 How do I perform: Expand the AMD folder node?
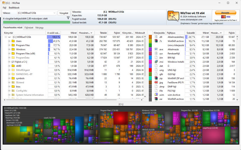click(x=9, y=66)
